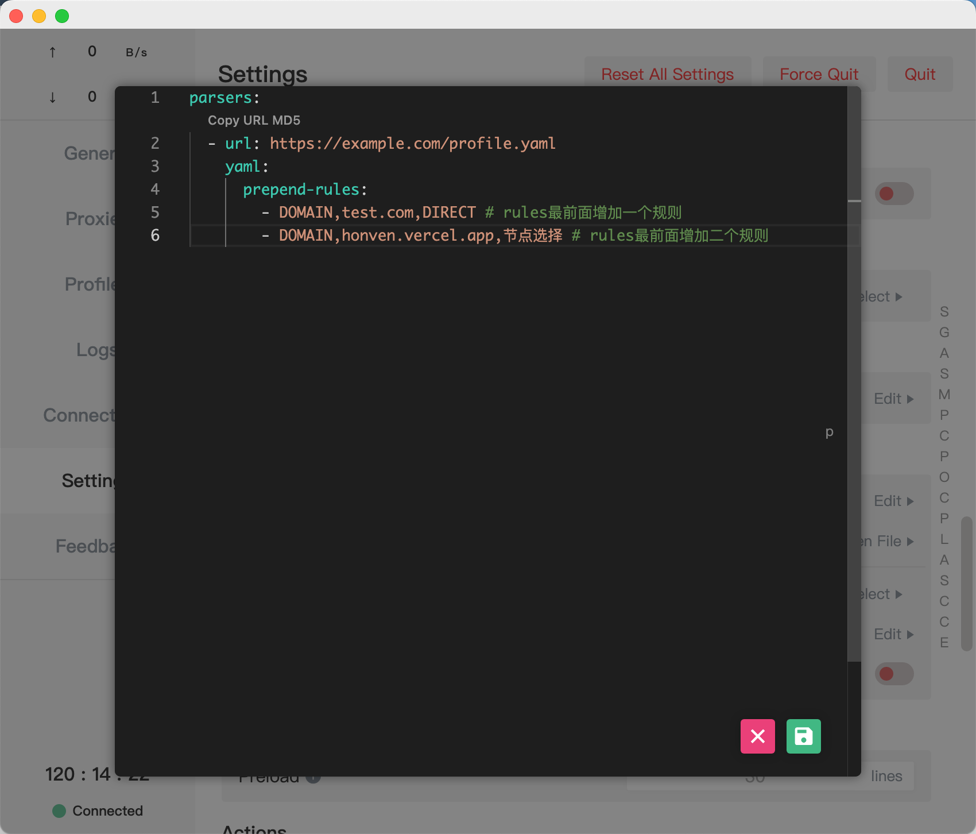Expand the first Edit arrow on the right
The height and width of the screenshot is (834, 976).
click(x=893, y=399)
